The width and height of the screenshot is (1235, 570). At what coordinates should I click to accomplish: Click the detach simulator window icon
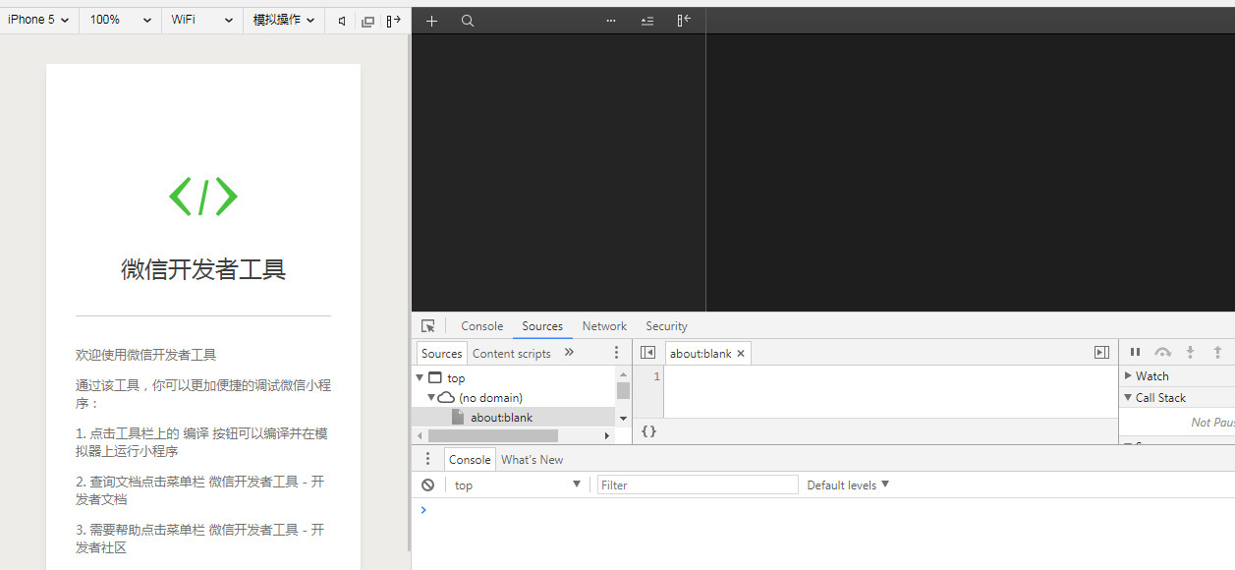coord(367,21)
